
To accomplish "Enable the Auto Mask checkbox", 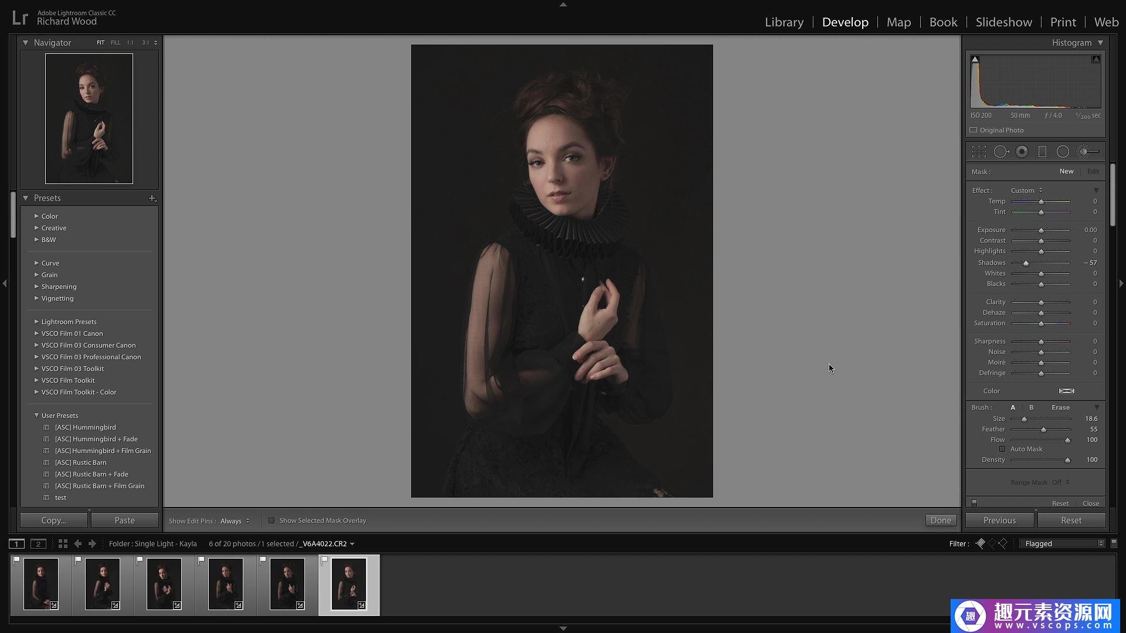I will point(1002,449).
